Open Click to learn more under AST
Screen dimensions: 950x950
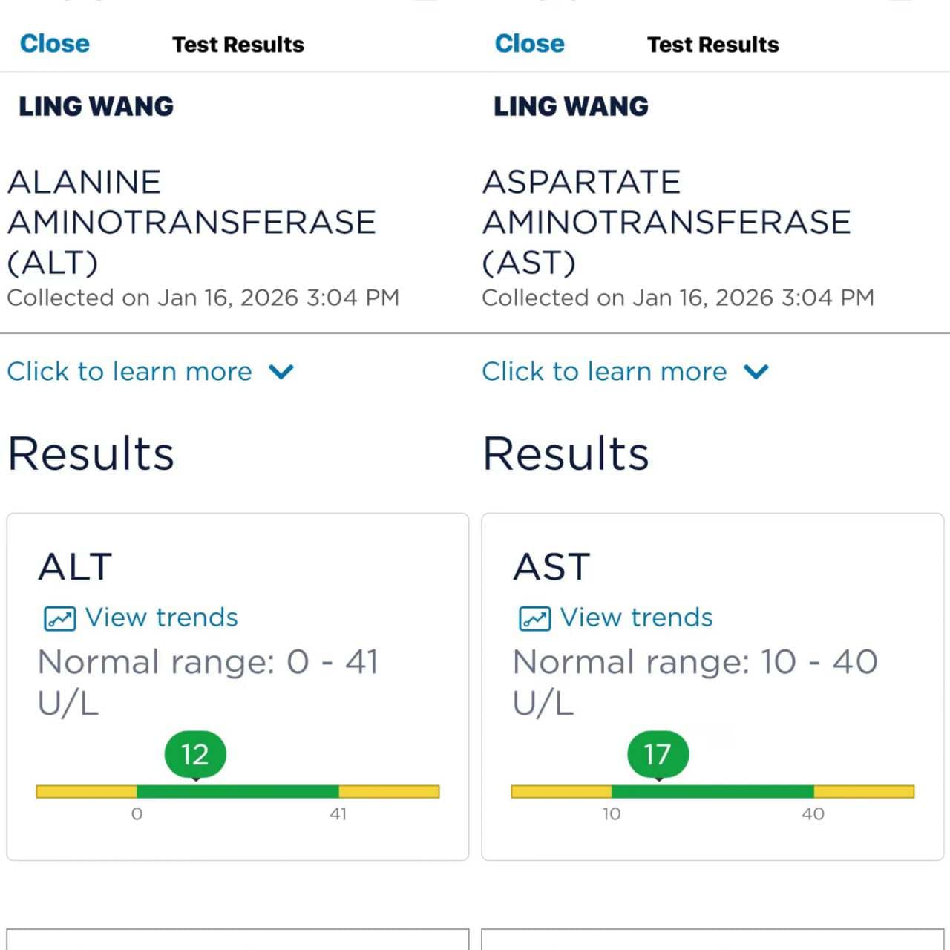pos(605,371)
